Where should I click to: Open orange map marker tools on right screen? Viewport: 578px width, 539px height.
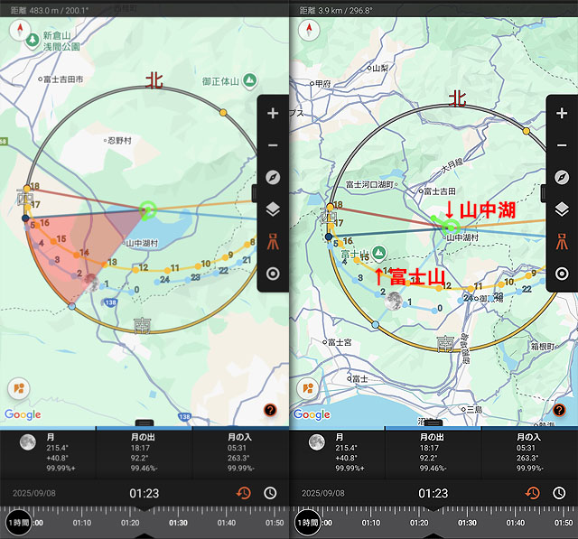[x=308, y=388]
